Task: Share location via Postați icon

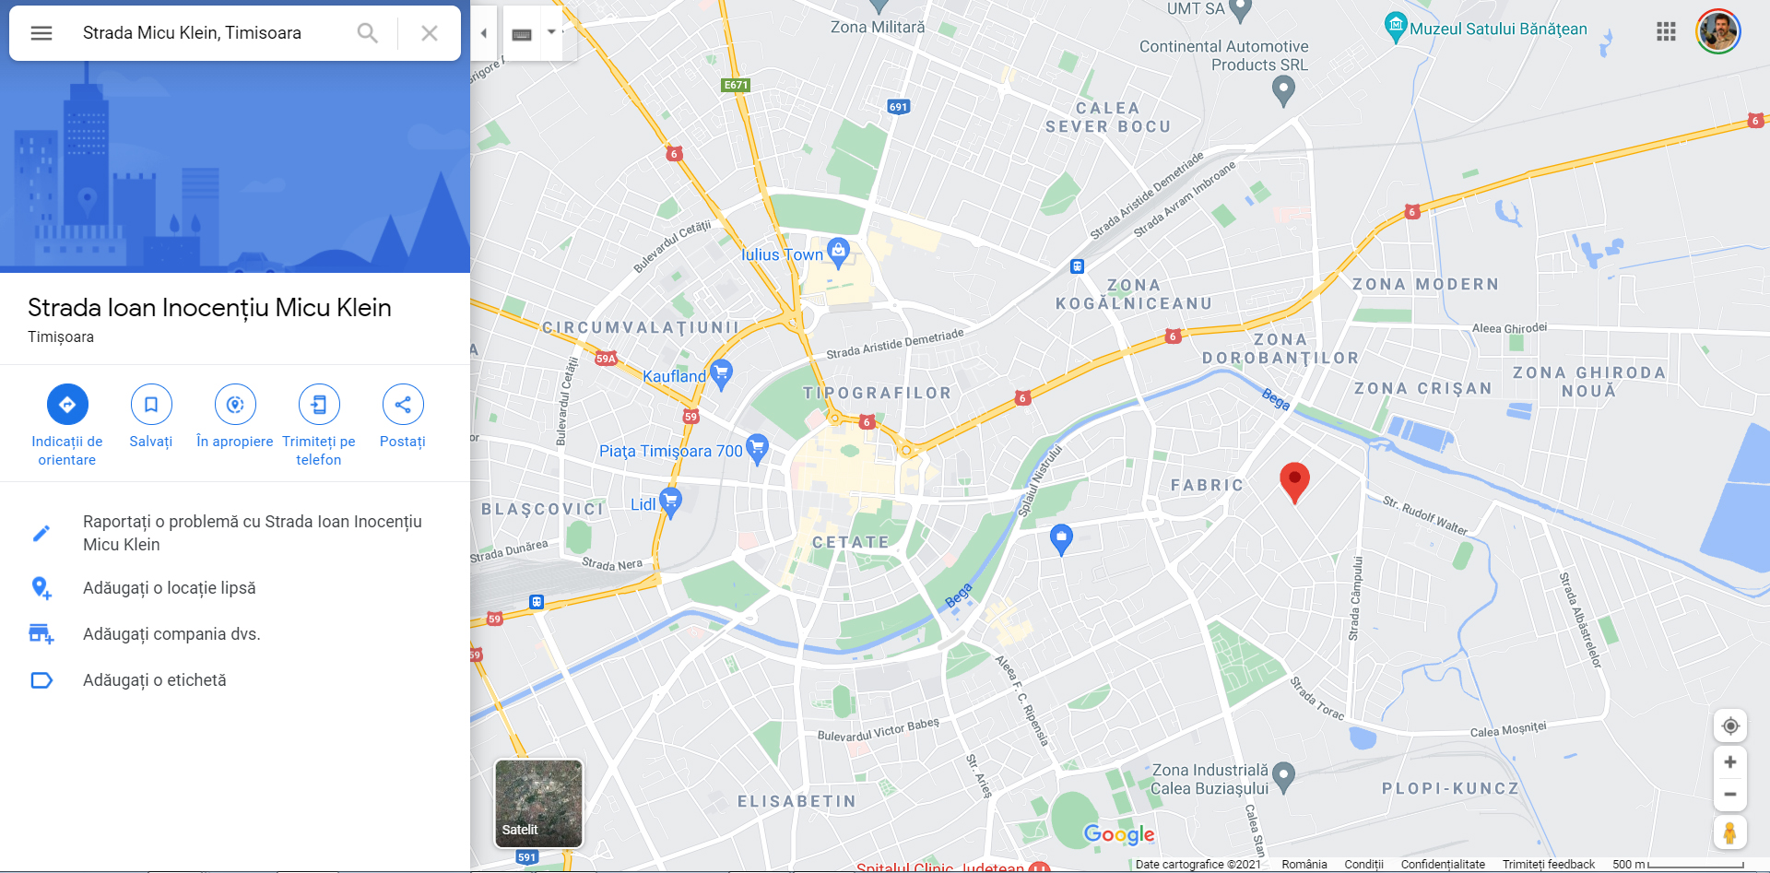Action: click(403, 404)
